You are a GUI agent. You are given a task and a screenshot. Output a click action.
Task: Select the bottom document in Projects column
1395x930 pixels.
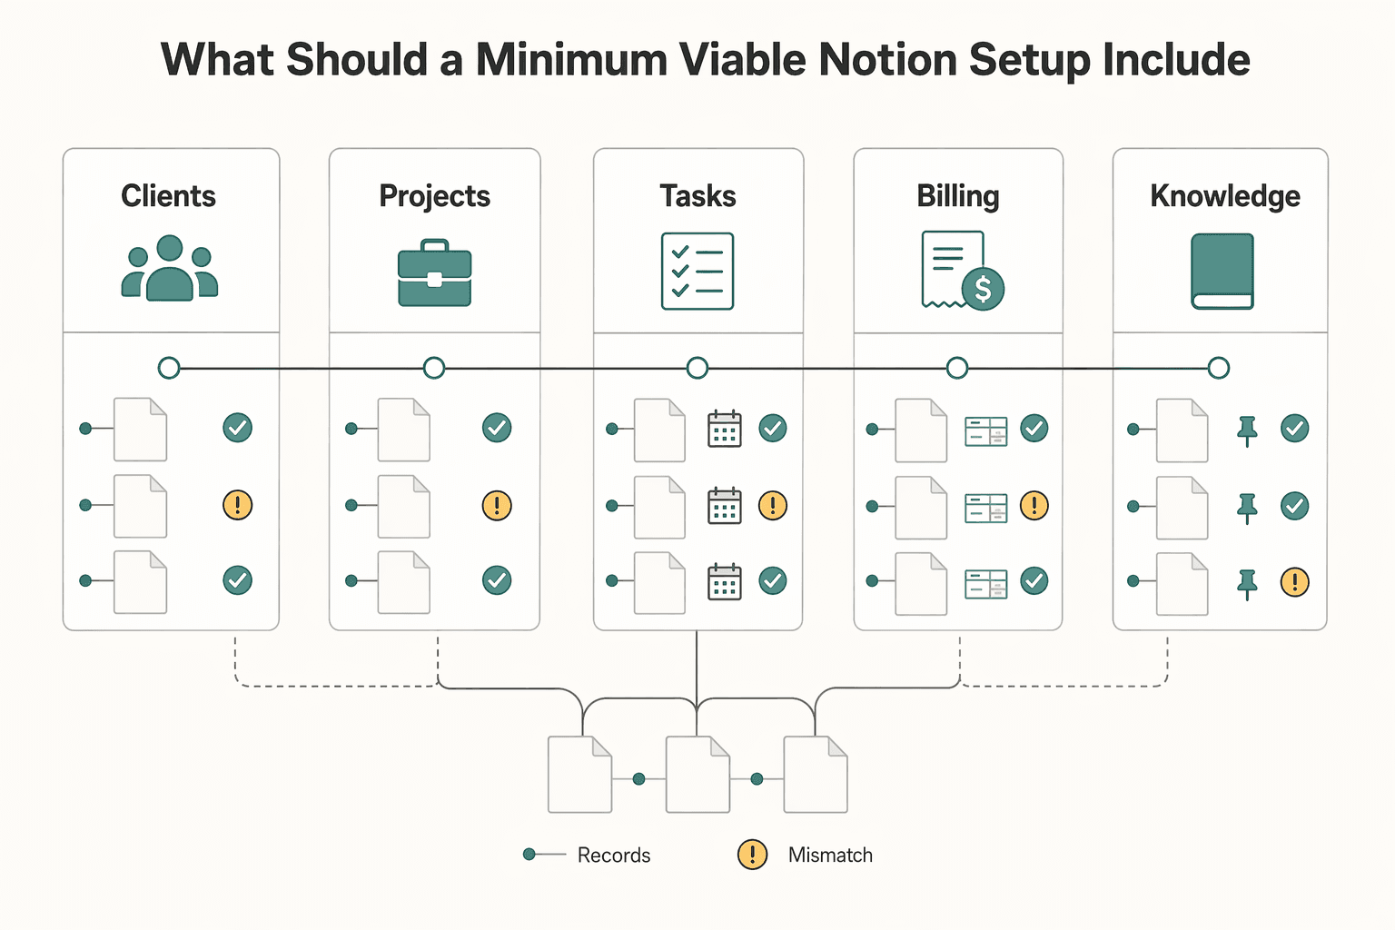click(x=403, y=582)
